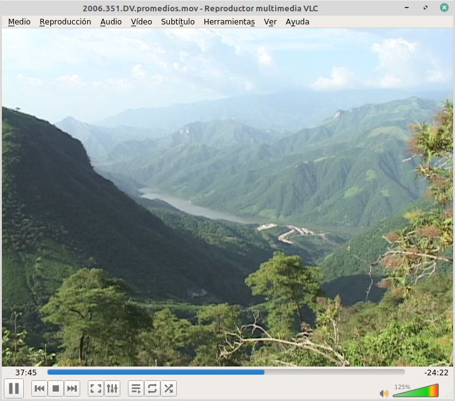Open the Audio menu

[111, 22]
